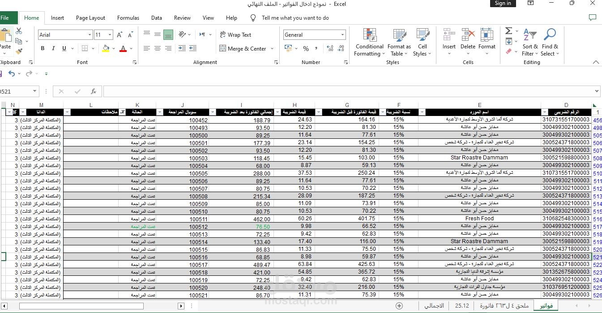Open Merge & Center dropdown arrow

pyautogui.click(x=272, y=48)
